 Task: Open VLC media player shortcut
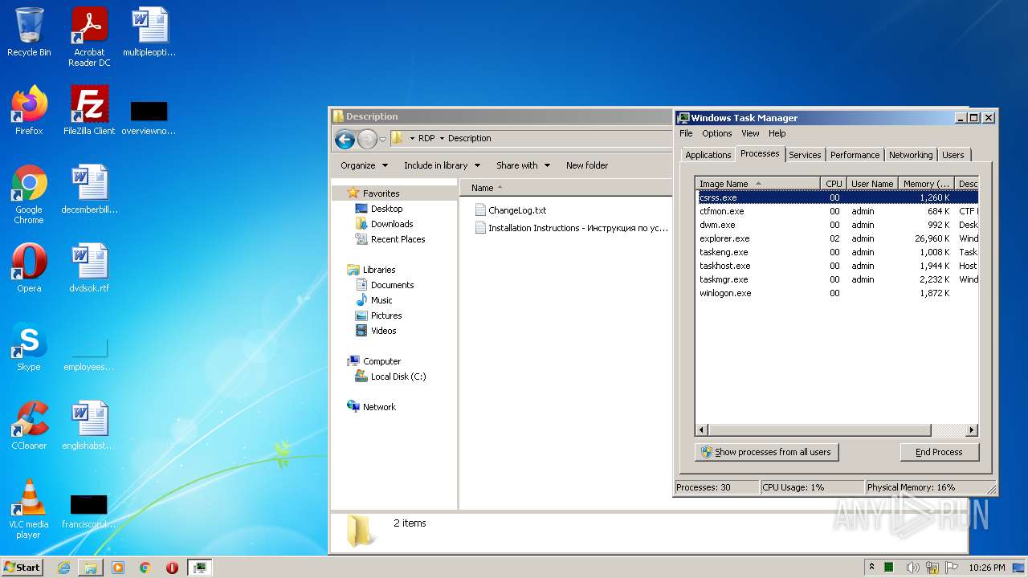29,509
